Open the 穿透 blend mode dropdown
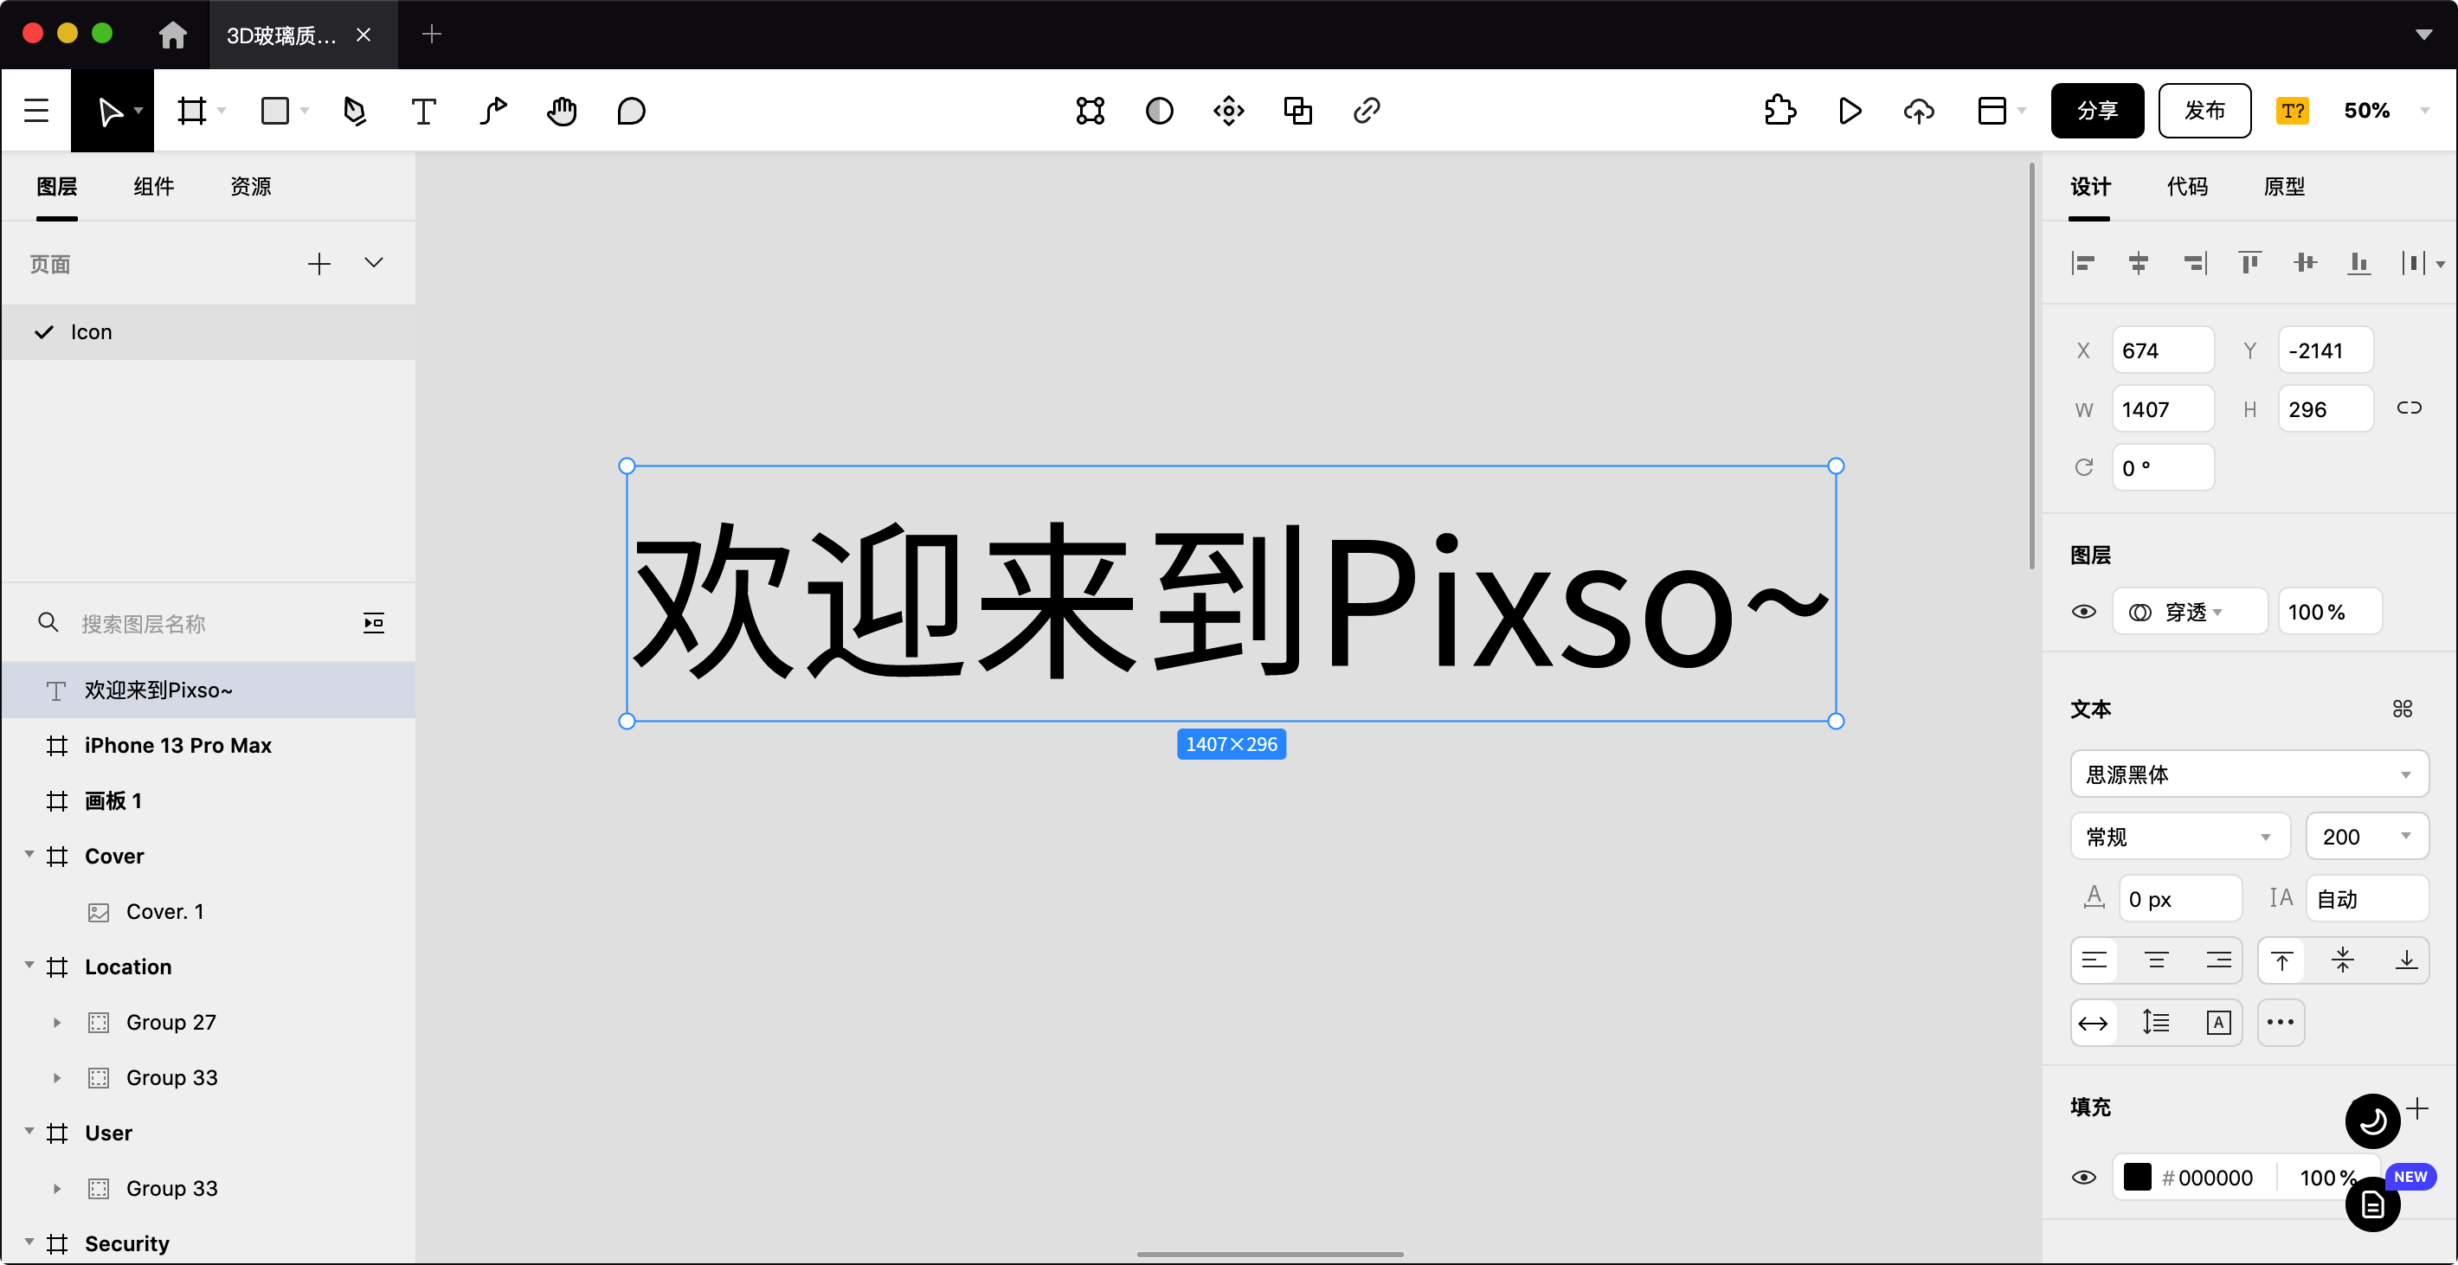 2190,612
